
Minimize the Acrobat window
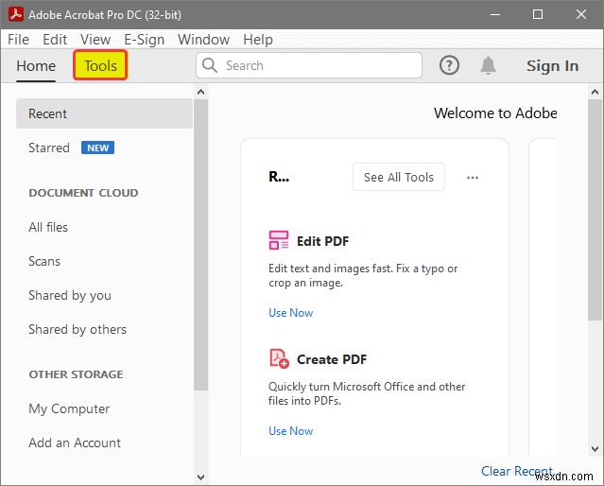pyautogui.click(x=495, y=14)
